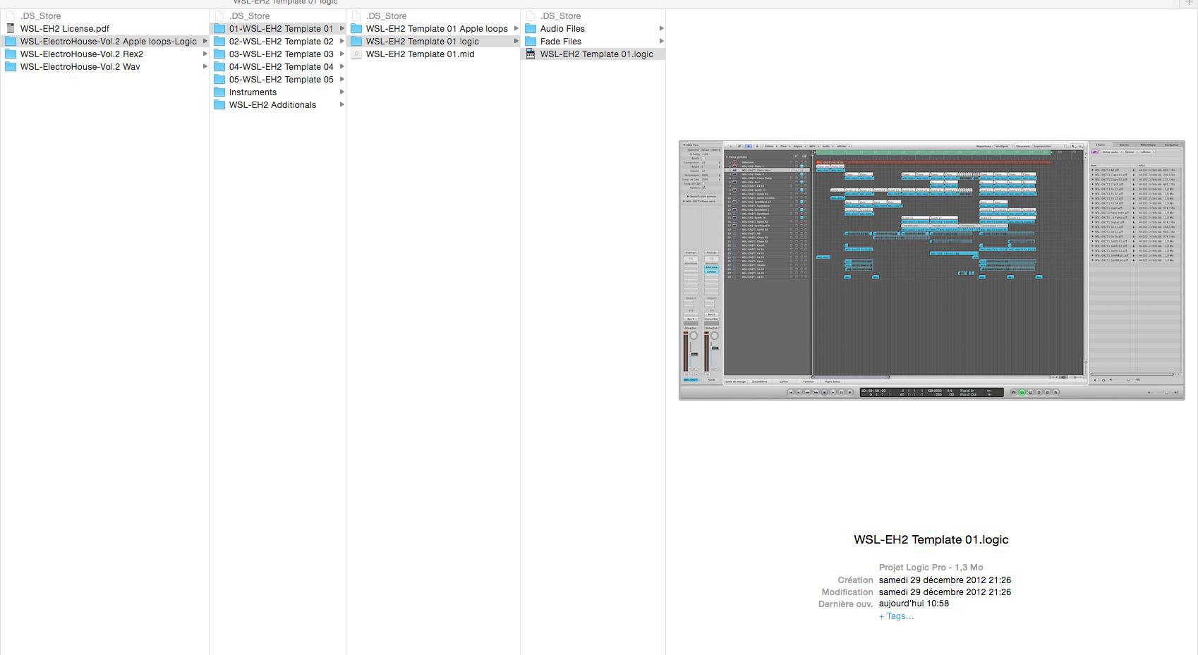Screen dimensions: 1198x655
Task: Click the WSL-EH2 Additionals folder icon
Action: [219, 105]
